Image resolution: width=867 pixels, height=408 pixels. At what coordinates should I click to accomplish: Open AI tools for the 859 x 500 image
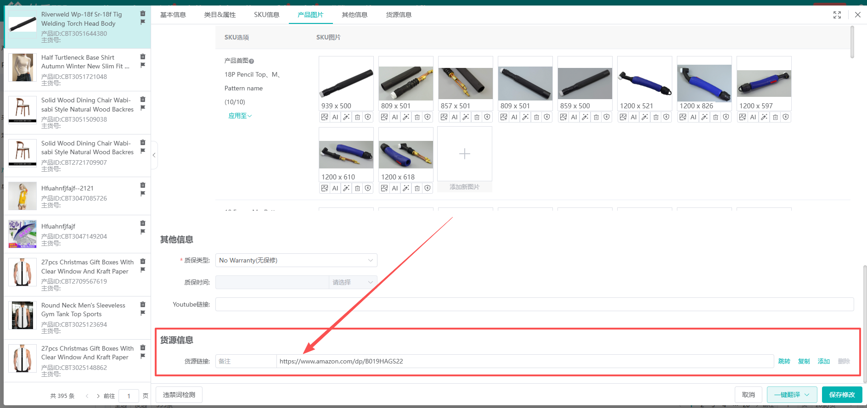point(574,117)
